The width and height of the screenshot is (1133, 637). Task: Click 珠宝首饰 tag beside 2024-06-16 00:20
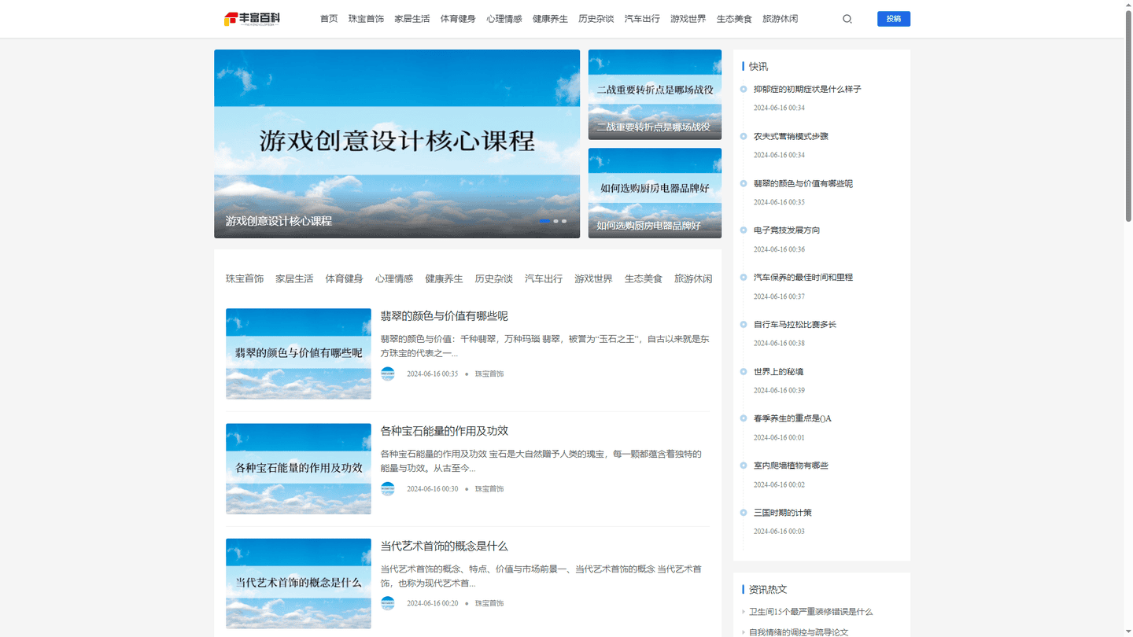click(x=489, y=604)
